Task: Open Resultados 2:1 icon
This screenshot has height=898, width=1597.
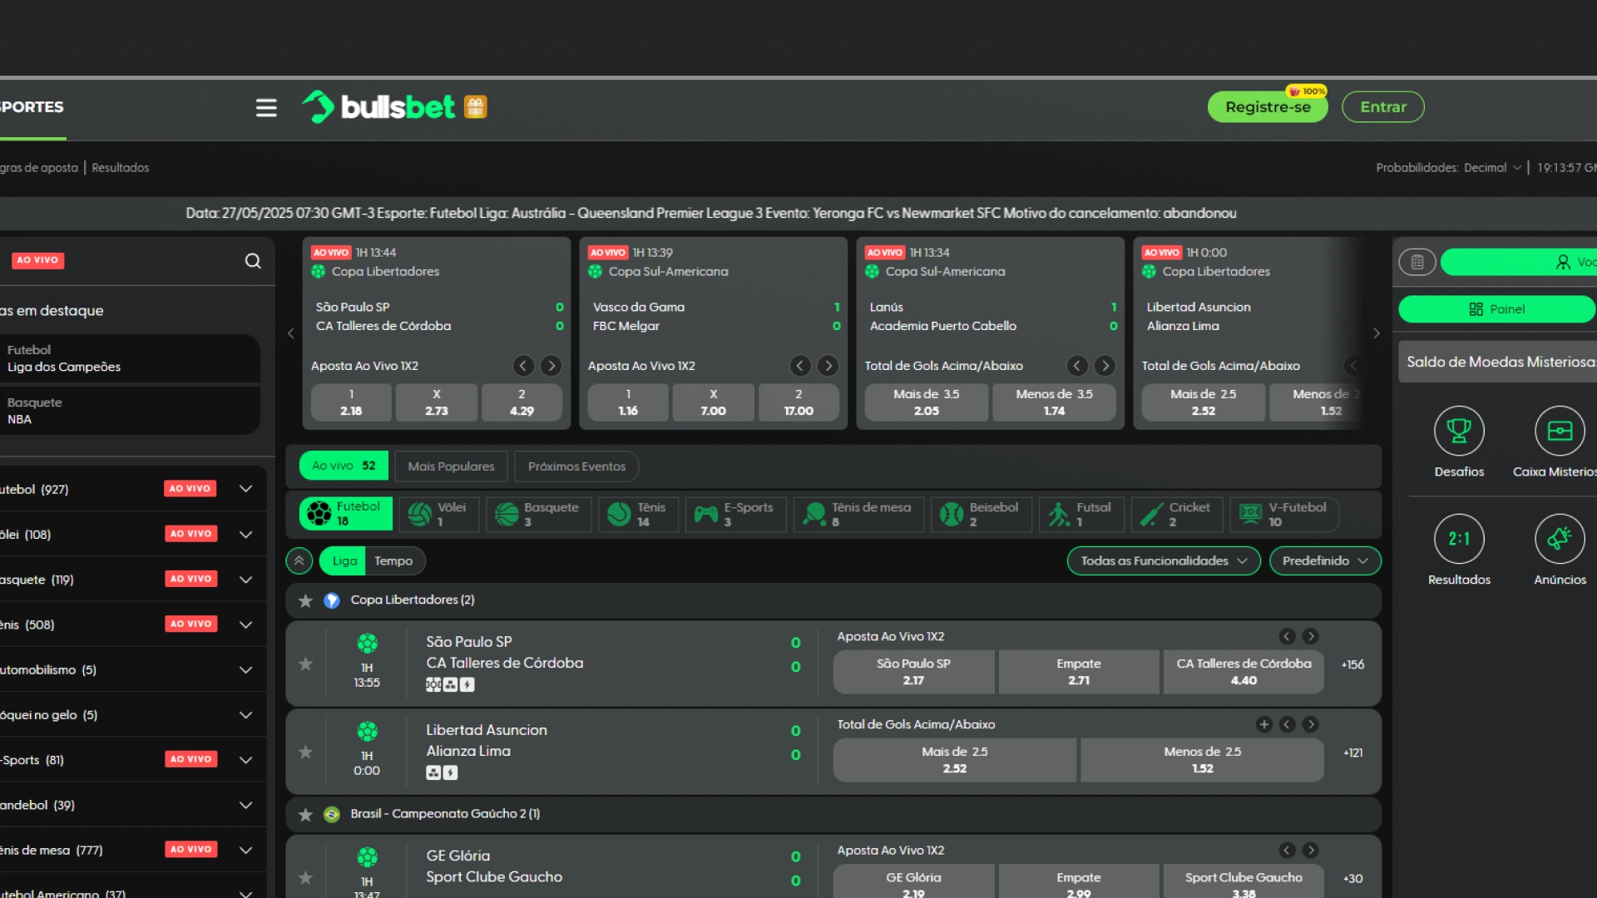Action: (x=1459, y=539)
